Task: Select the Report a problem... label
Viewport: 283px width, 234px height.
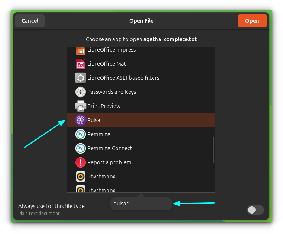Action: 111,162
